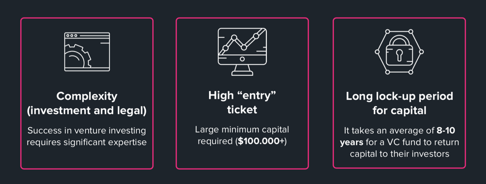The image size is (486, 184).
Task: Click the zigzag chart line on the monitor icon
Action: 241,43
